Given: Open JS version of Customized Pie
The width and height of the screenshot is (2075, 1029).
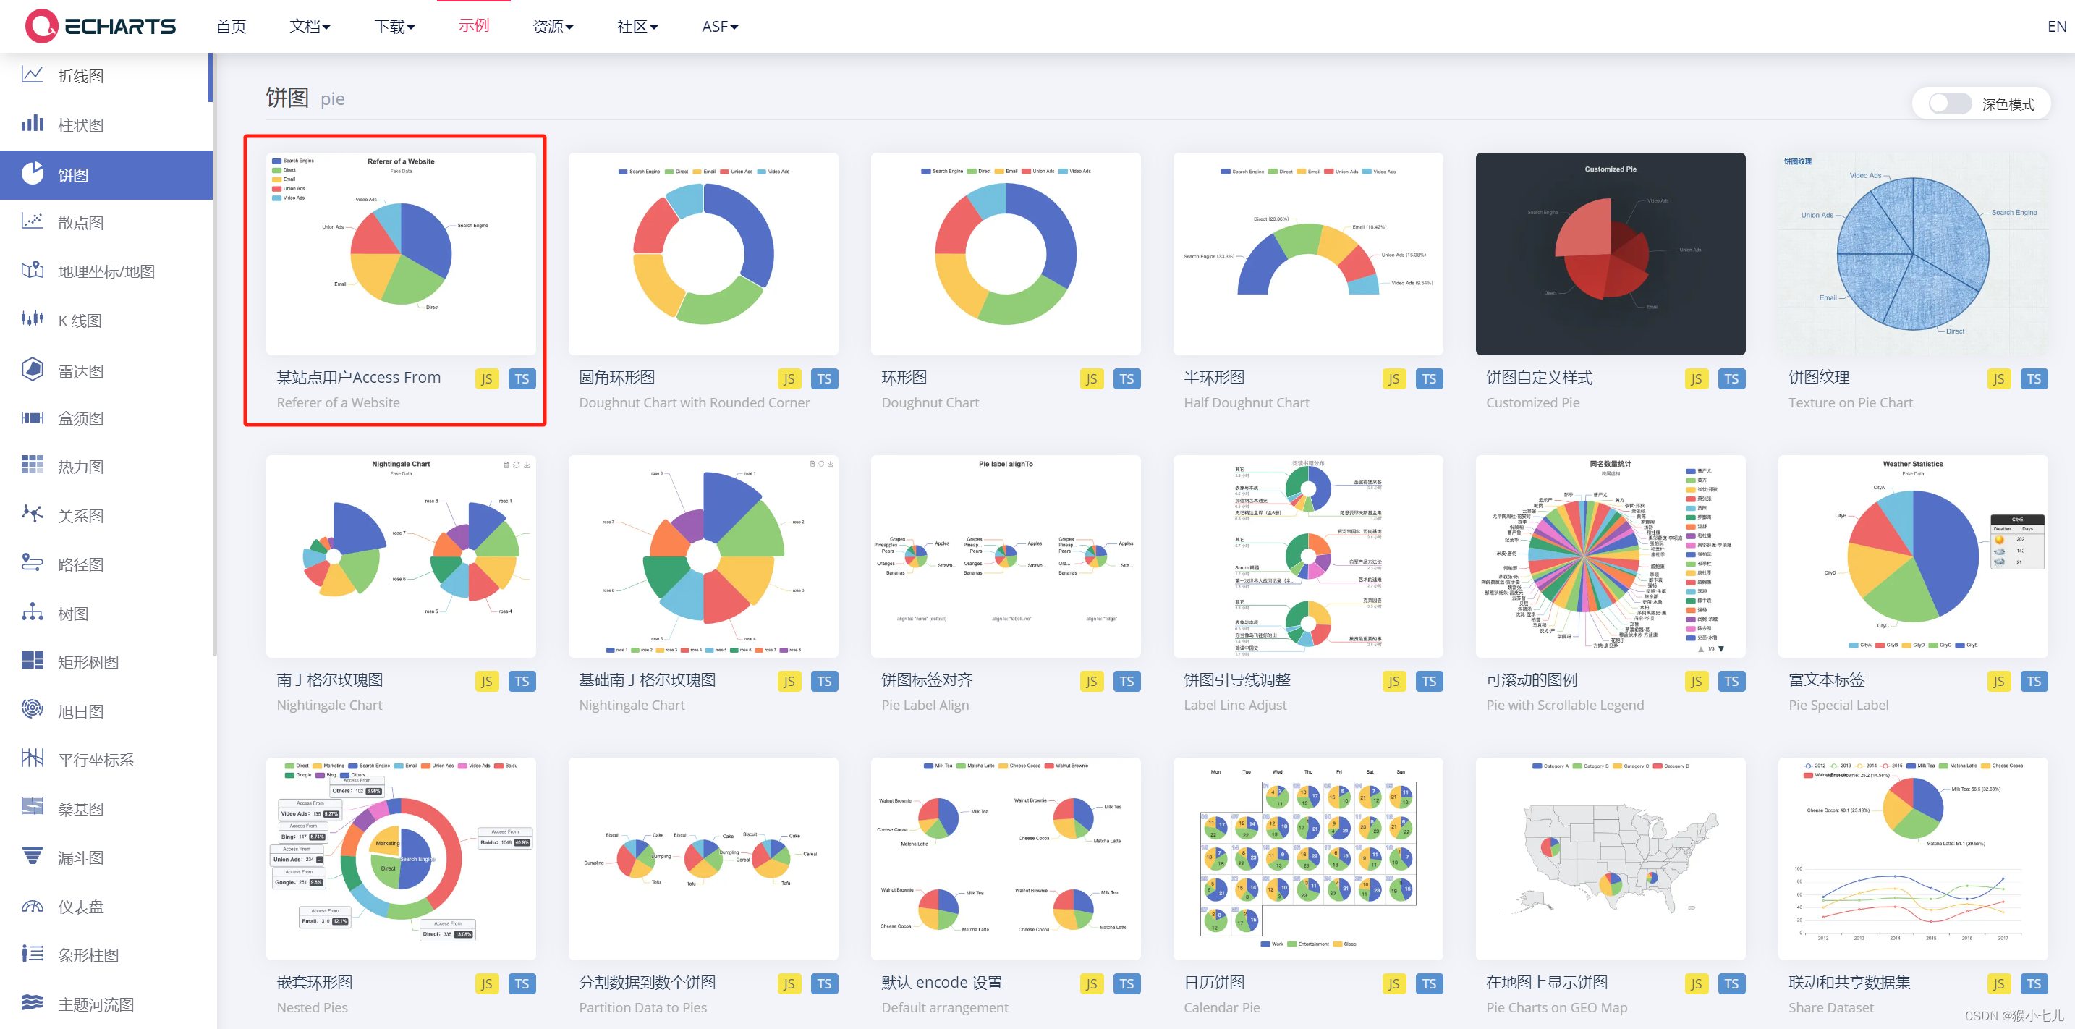Looking at the screenshot, I should tap(1697, 378).
